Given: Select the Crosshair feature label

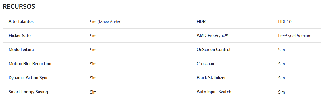Looking at the screenshot, I should [x=206, y=64].
